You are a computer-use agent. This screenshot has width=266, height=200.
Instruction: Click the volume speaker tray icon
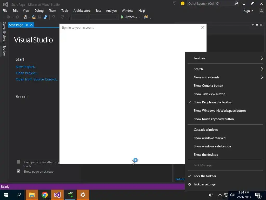(x=232, y=195)
